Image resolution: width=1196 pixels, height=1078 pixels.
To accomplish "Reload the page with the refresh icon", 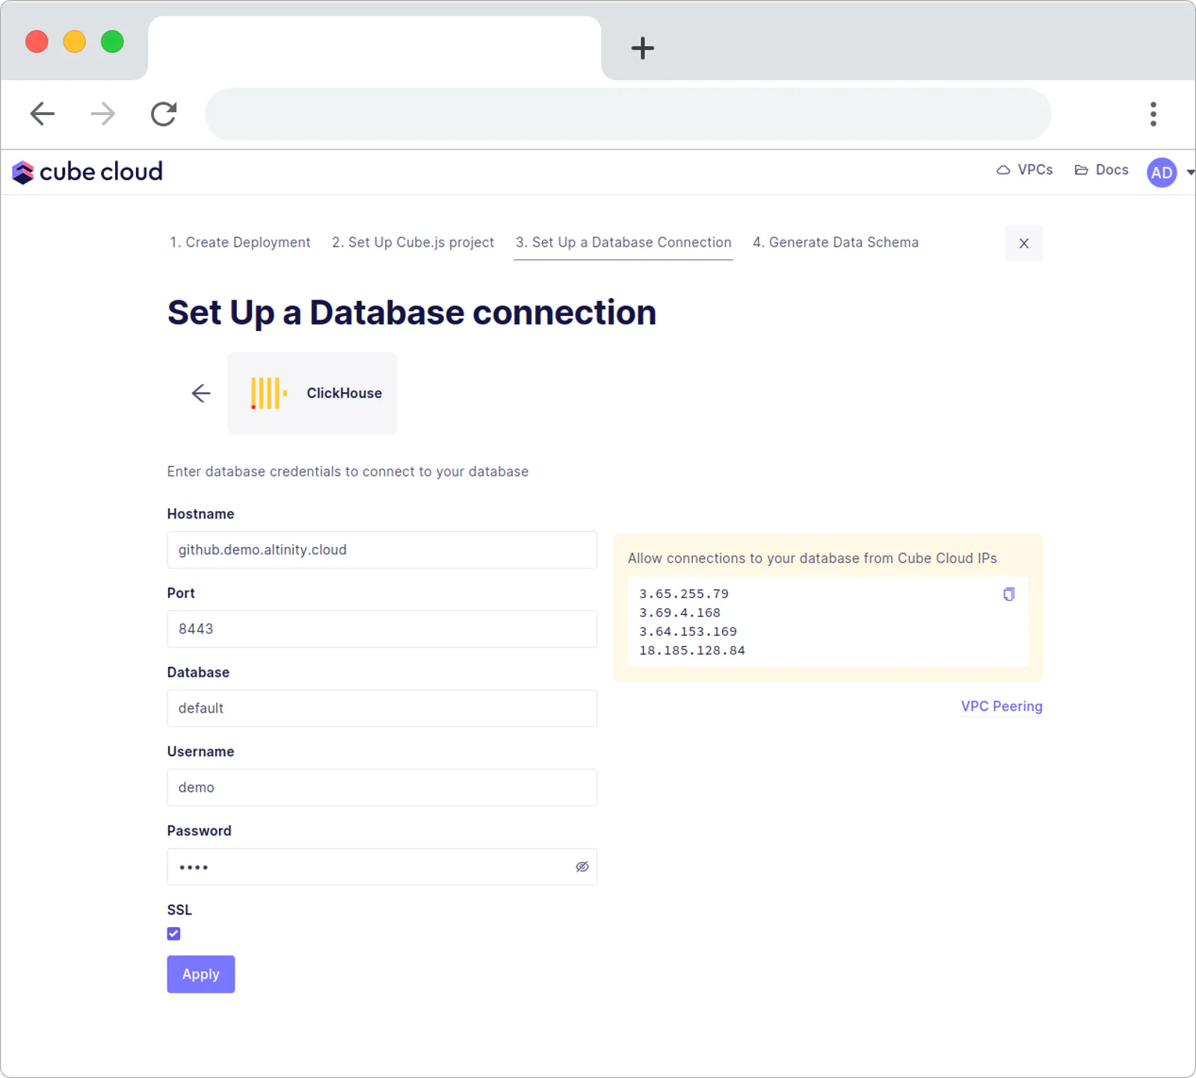I will (x=164, y=114).
